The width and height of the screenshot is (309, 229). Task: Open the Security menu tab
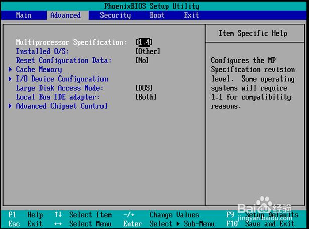click(x=115, y=15)
